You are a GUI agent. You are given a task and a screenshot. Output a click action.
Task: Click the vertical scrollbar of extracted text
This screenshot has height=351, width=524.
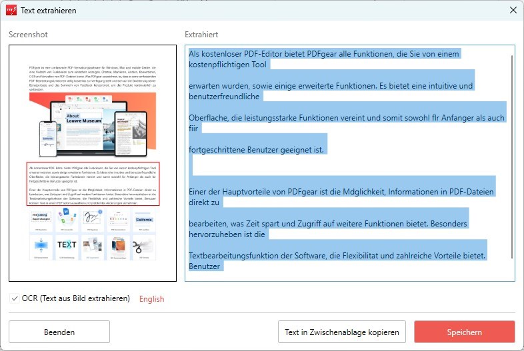point(511,157)
